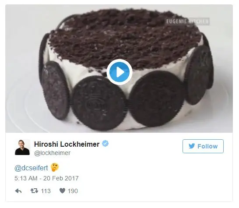View the 190 likes count
Image resolution: width=239 pixels, height=208 pixels.
coord(73,191)
